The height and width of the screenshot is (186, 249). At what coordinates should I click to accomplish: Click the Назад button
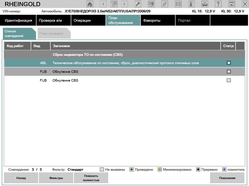(x=21, y=178)
